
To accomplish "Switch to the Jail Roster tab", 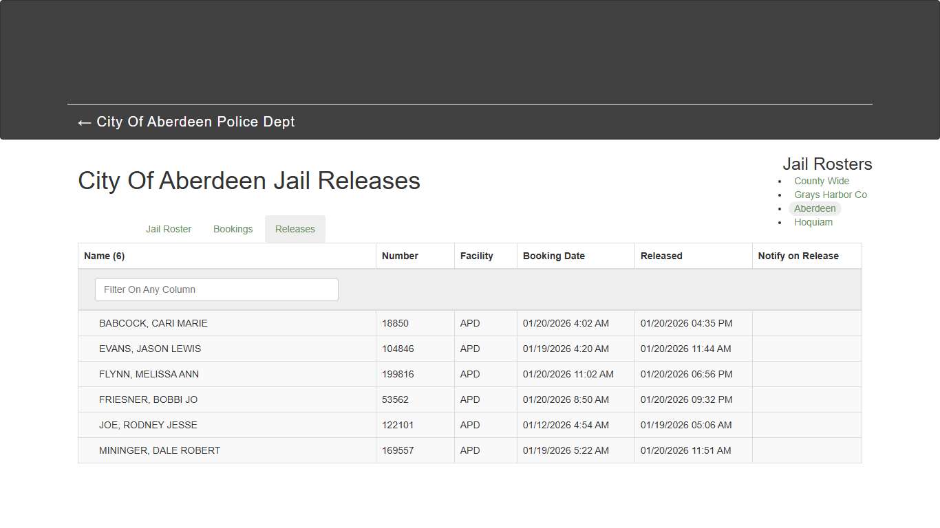I will [x=169, y=229].
